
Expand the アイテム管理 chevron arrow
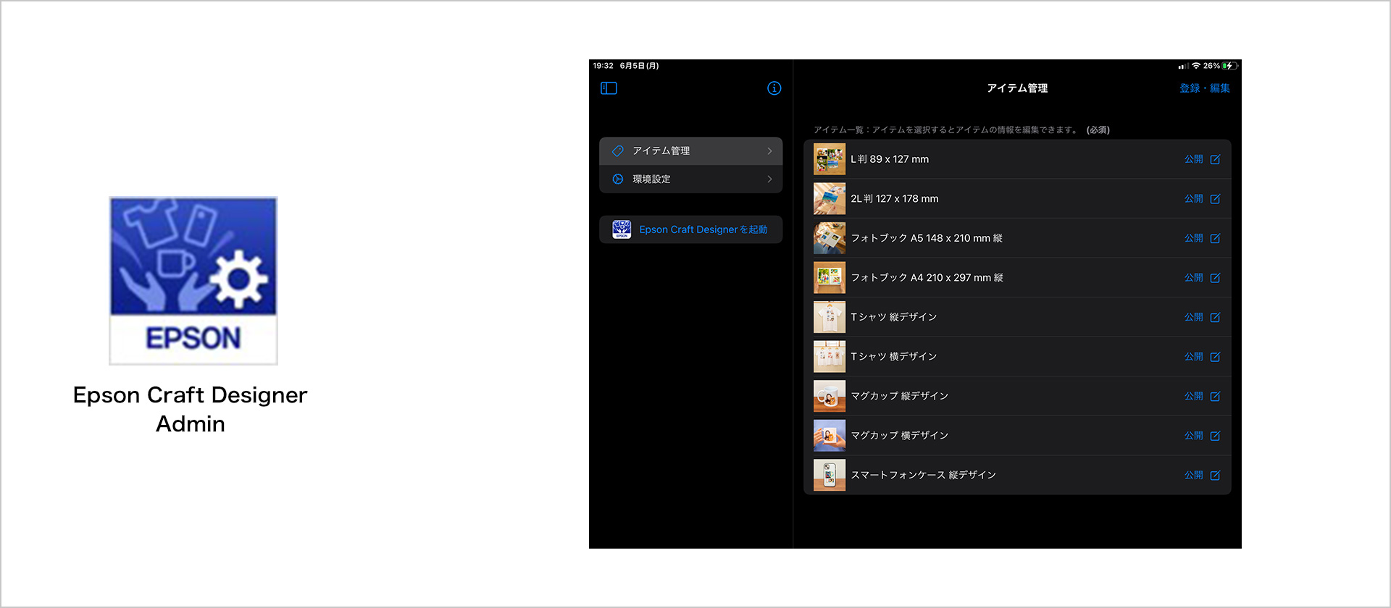(769, 151)
